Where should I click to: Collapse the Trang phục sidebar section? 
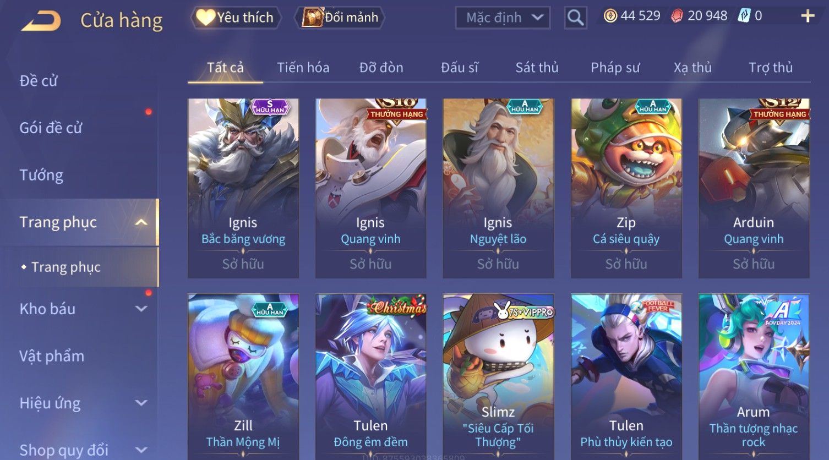[141, 222]
